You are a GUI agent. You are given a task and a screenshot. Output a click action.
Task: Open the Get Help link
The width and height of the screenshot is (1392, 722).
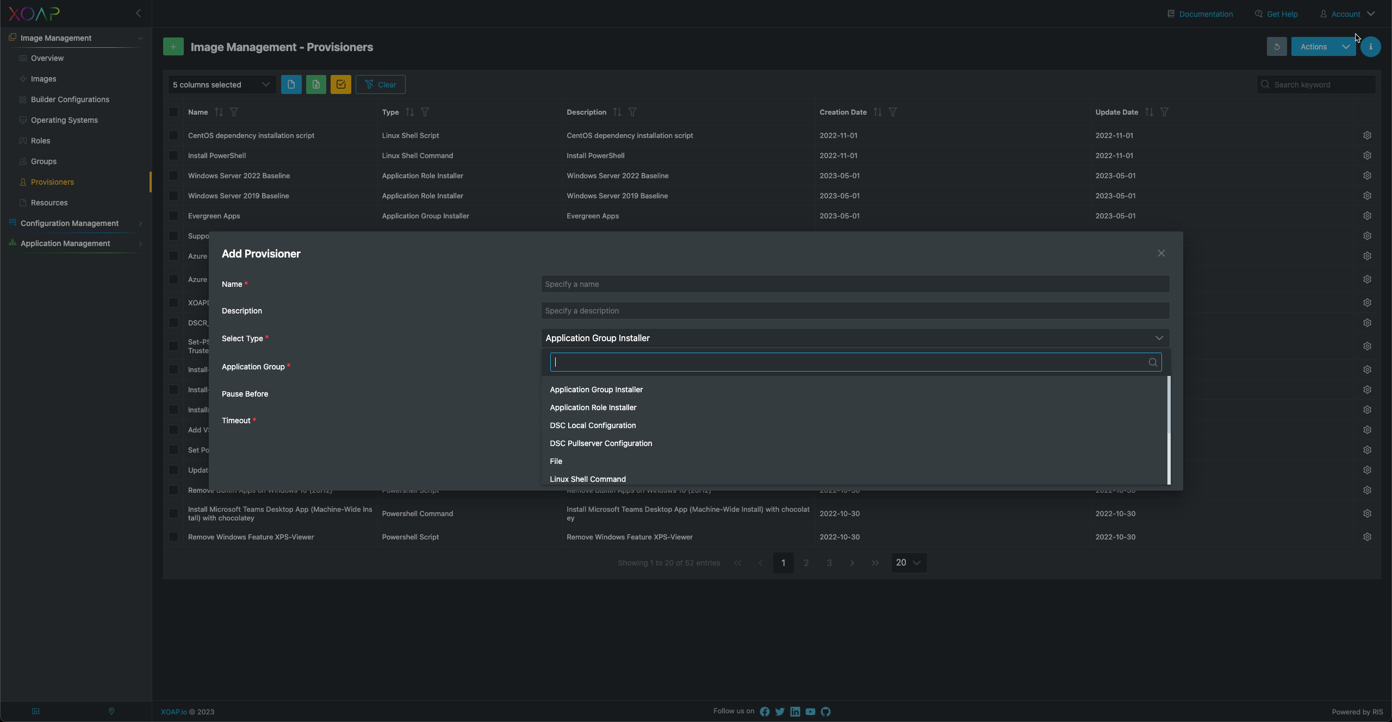point(1276,14)
